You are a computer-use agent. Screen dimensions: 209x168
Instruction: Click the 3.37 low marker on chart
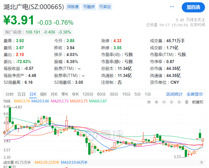(177, 157)
